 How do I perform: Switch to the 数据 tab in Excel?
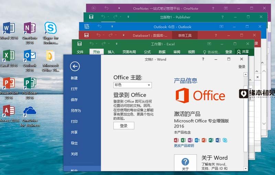pos(162,52)
